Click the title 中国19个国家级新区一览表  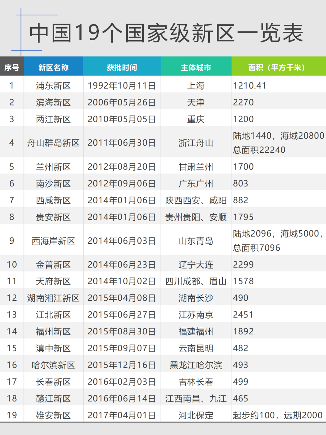click(x=166, y=33)
